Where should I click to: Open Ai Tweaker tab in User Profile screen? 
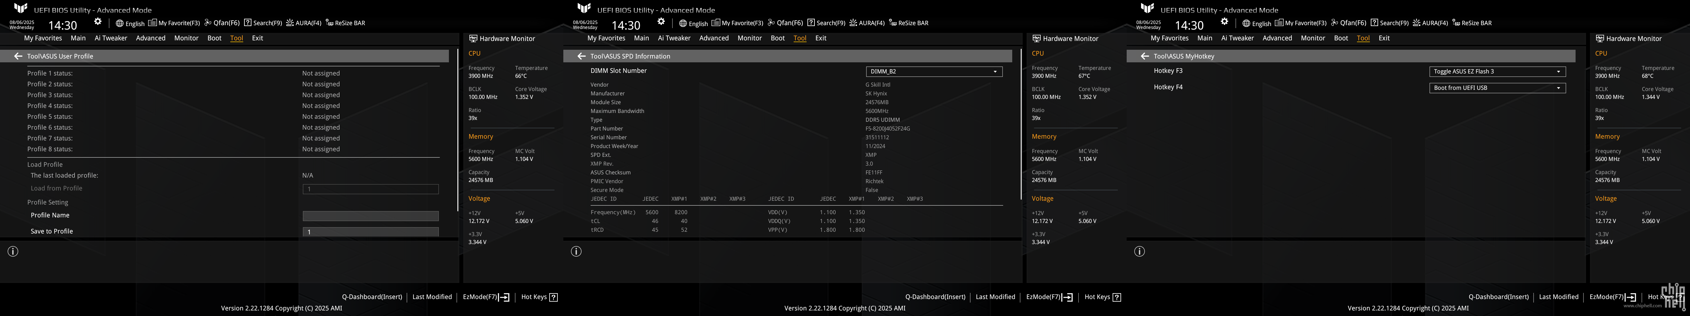click(x=111, y=38)
